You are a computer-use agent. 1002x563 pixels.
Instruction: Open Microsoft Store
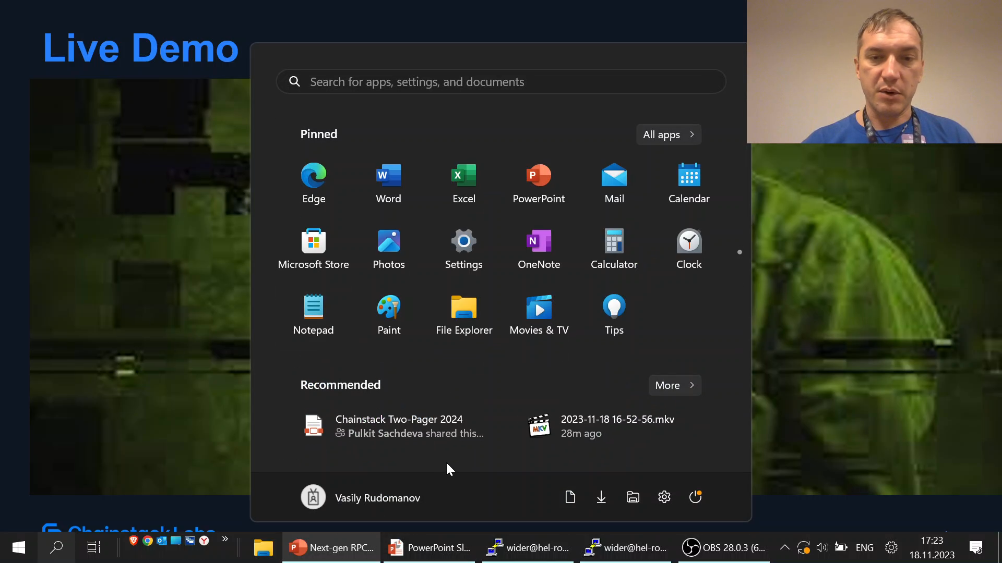(314, 249)
